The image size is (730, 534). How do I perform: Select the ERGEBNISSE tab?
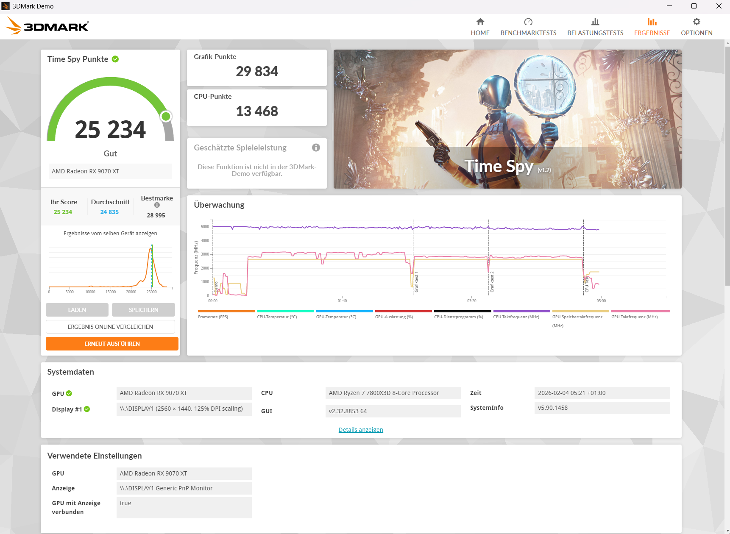652,27
